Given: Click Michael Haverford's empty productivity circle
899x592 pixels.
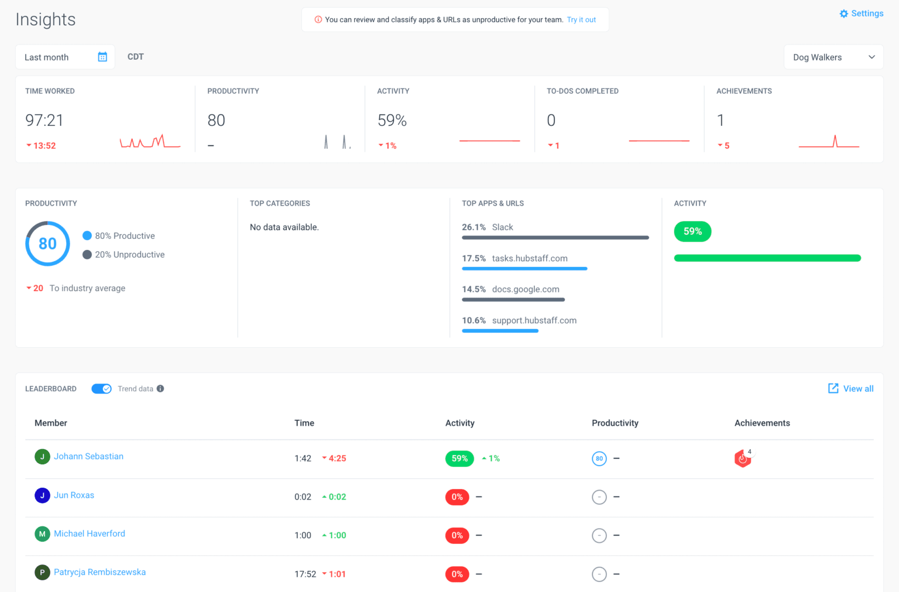Looking at the screenshot, I should tap(599, 536).
